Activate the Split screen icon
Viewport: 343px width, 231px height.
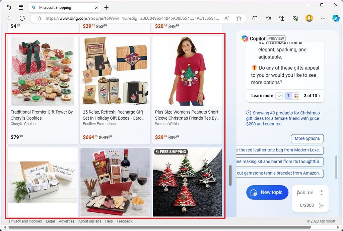(255, 18)
